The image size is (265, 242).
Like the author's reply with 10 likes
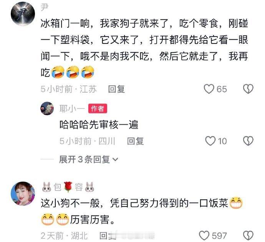point(210,141)
